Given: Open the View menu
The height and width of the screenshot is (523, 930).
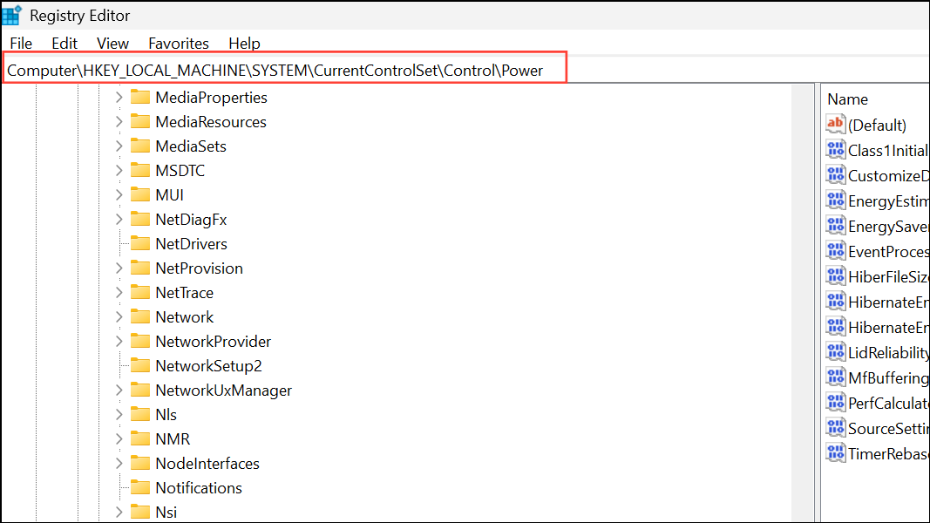Looking at the screenshot, I should (x=112, y=44).
